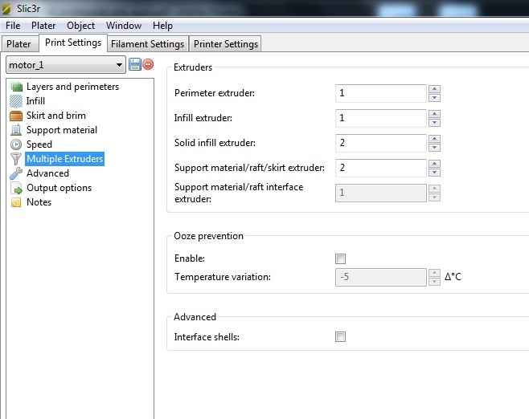This screenshot has width=529, height=419.
Task: Decrease Infill extruder value
Action: coord(434,123)
